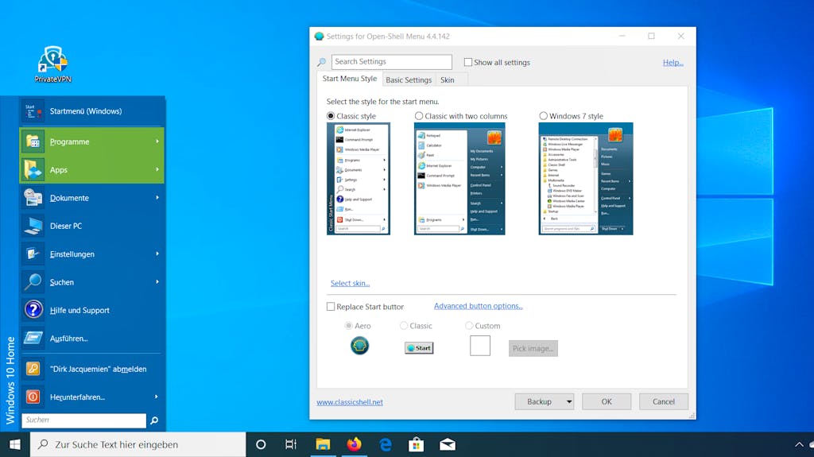Click the Startmenü (Windows) icon
814x457 pixels.
pos(32,111)
